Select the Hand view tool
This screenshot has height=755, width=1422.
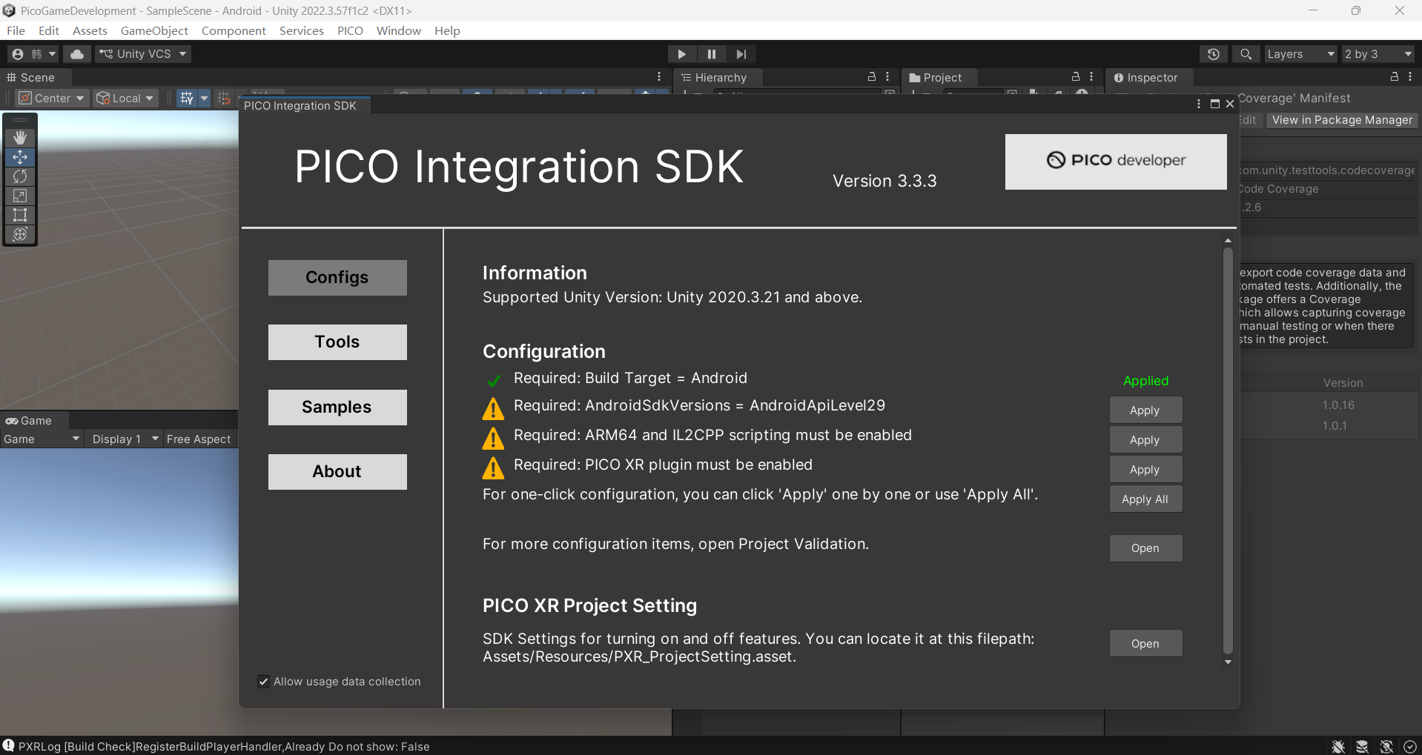(x=20, y=137)
